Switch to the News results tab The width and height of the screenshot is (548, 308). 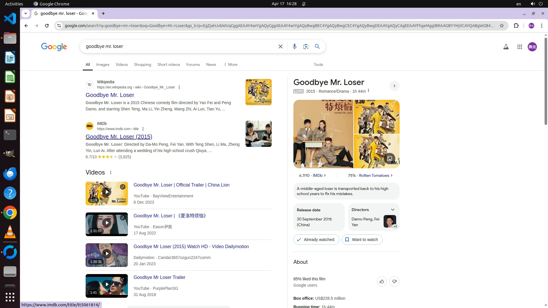pyautogui.click(x=211, y=64)
